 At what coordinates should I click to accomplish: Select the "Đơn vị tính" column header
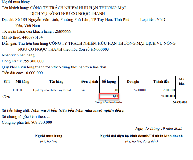point(90,82)
